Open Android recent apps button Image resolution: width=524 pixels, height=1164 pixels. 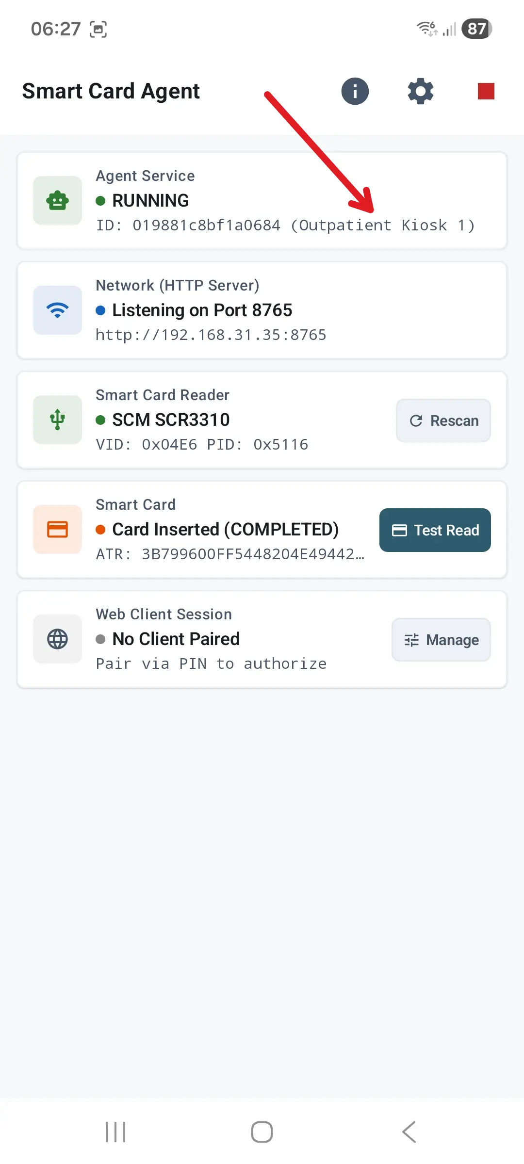(x=115, y=1132)
